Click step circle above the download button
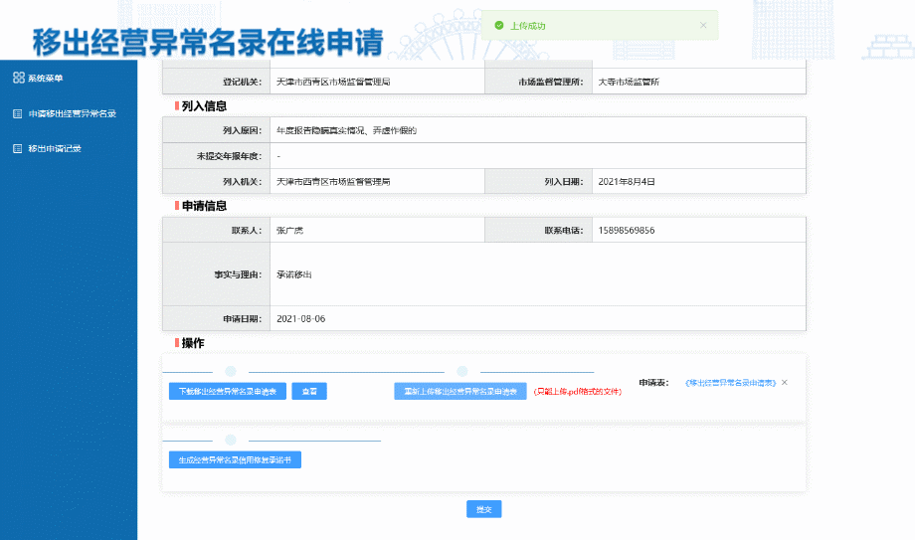 [231, 371]
